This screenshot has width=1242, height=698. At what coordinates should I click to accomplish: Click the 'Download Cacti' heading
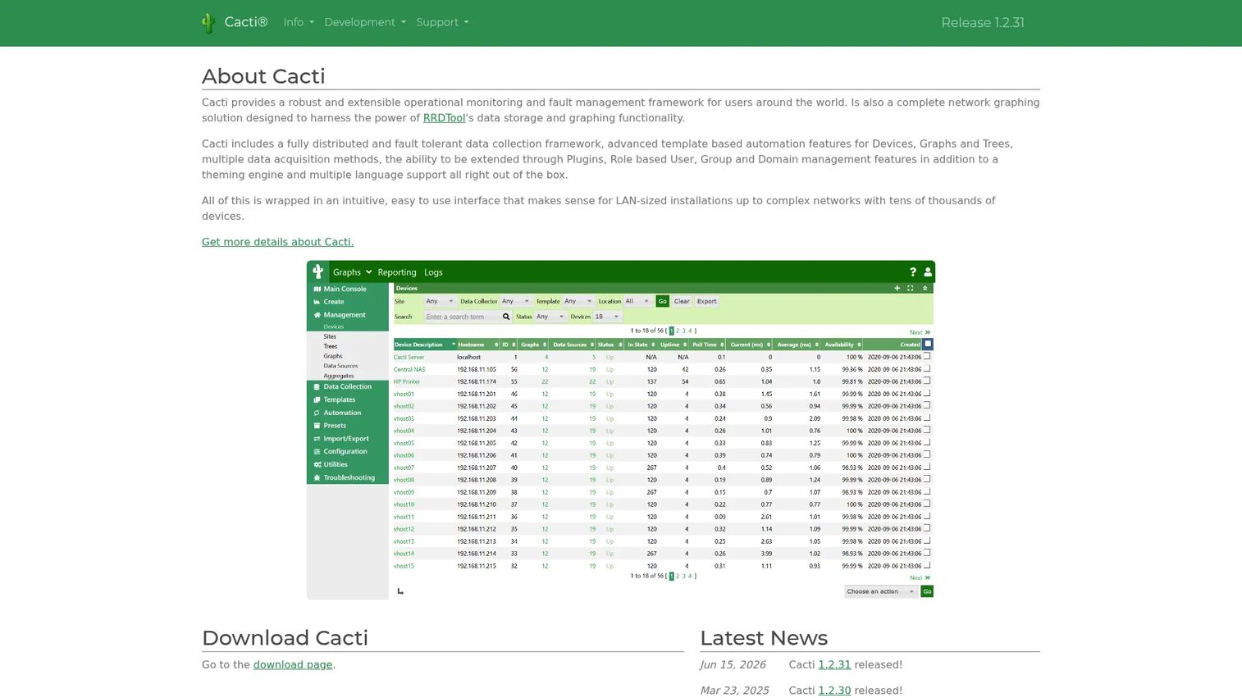pos(285,638)
